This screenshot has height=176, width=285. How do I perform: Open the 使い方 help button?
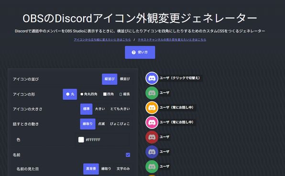[140, 52]
